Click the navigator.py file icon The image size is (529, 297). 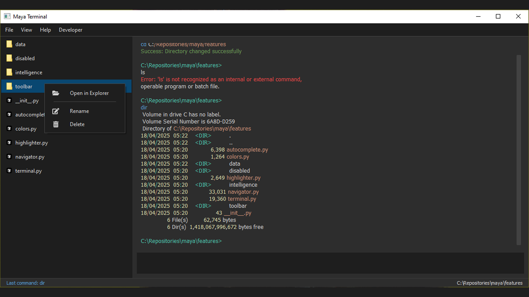coord(9,156)
